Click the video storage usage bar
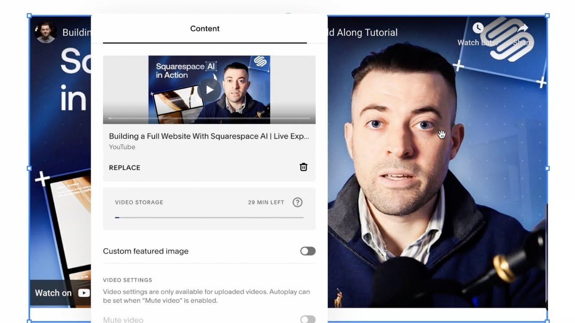The height and width of the screenshot is (323, 575). (209, 218)
